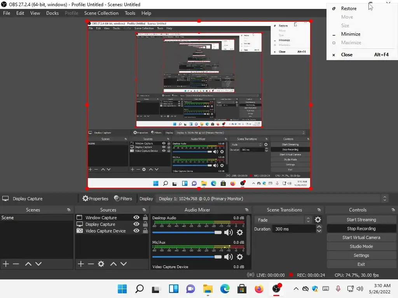Click Stop Recording button
398x298 pixels.
tap(361, 229)
